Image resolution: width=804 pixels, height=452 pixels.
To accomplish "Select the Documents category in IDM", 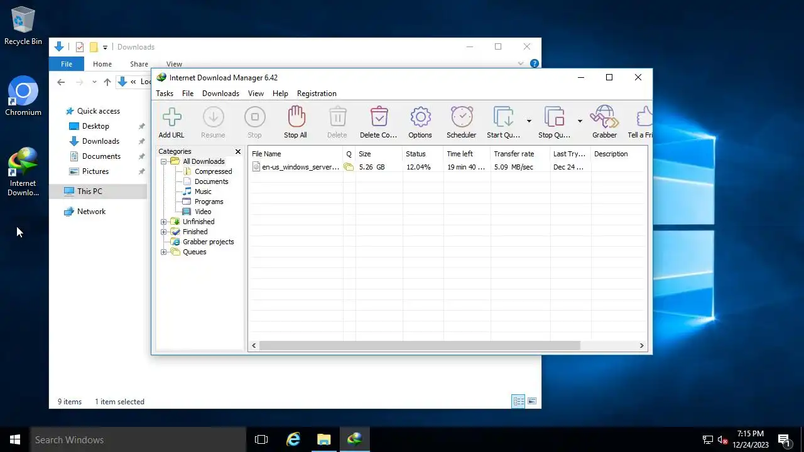I will click(211, 181).
